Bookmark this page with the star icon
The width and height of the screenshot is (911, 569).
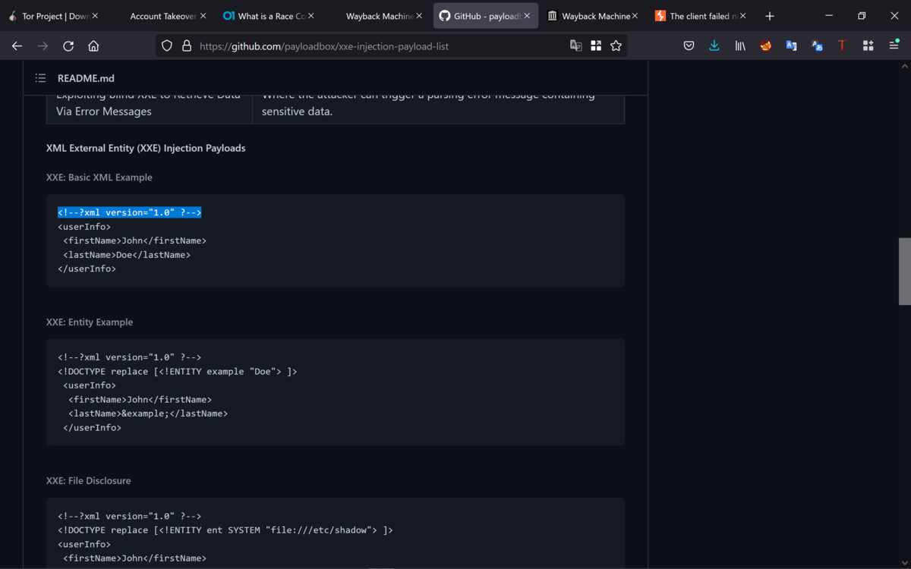point(616,46)
